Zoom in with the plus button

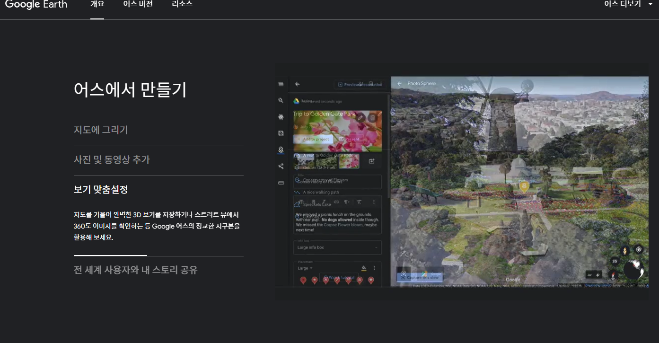point(598,275)
